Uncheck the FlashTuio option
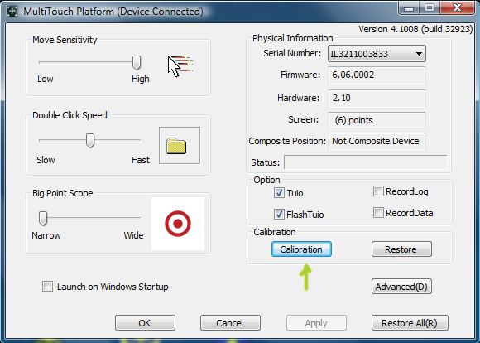This screenshot has width=480, height=343. [279, 214]
